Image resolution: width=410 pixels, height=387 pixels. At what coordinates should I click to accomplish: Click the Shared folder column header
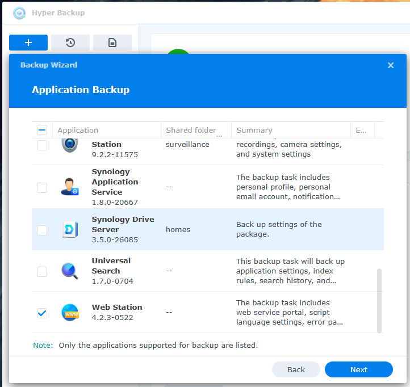pos(196,130)
